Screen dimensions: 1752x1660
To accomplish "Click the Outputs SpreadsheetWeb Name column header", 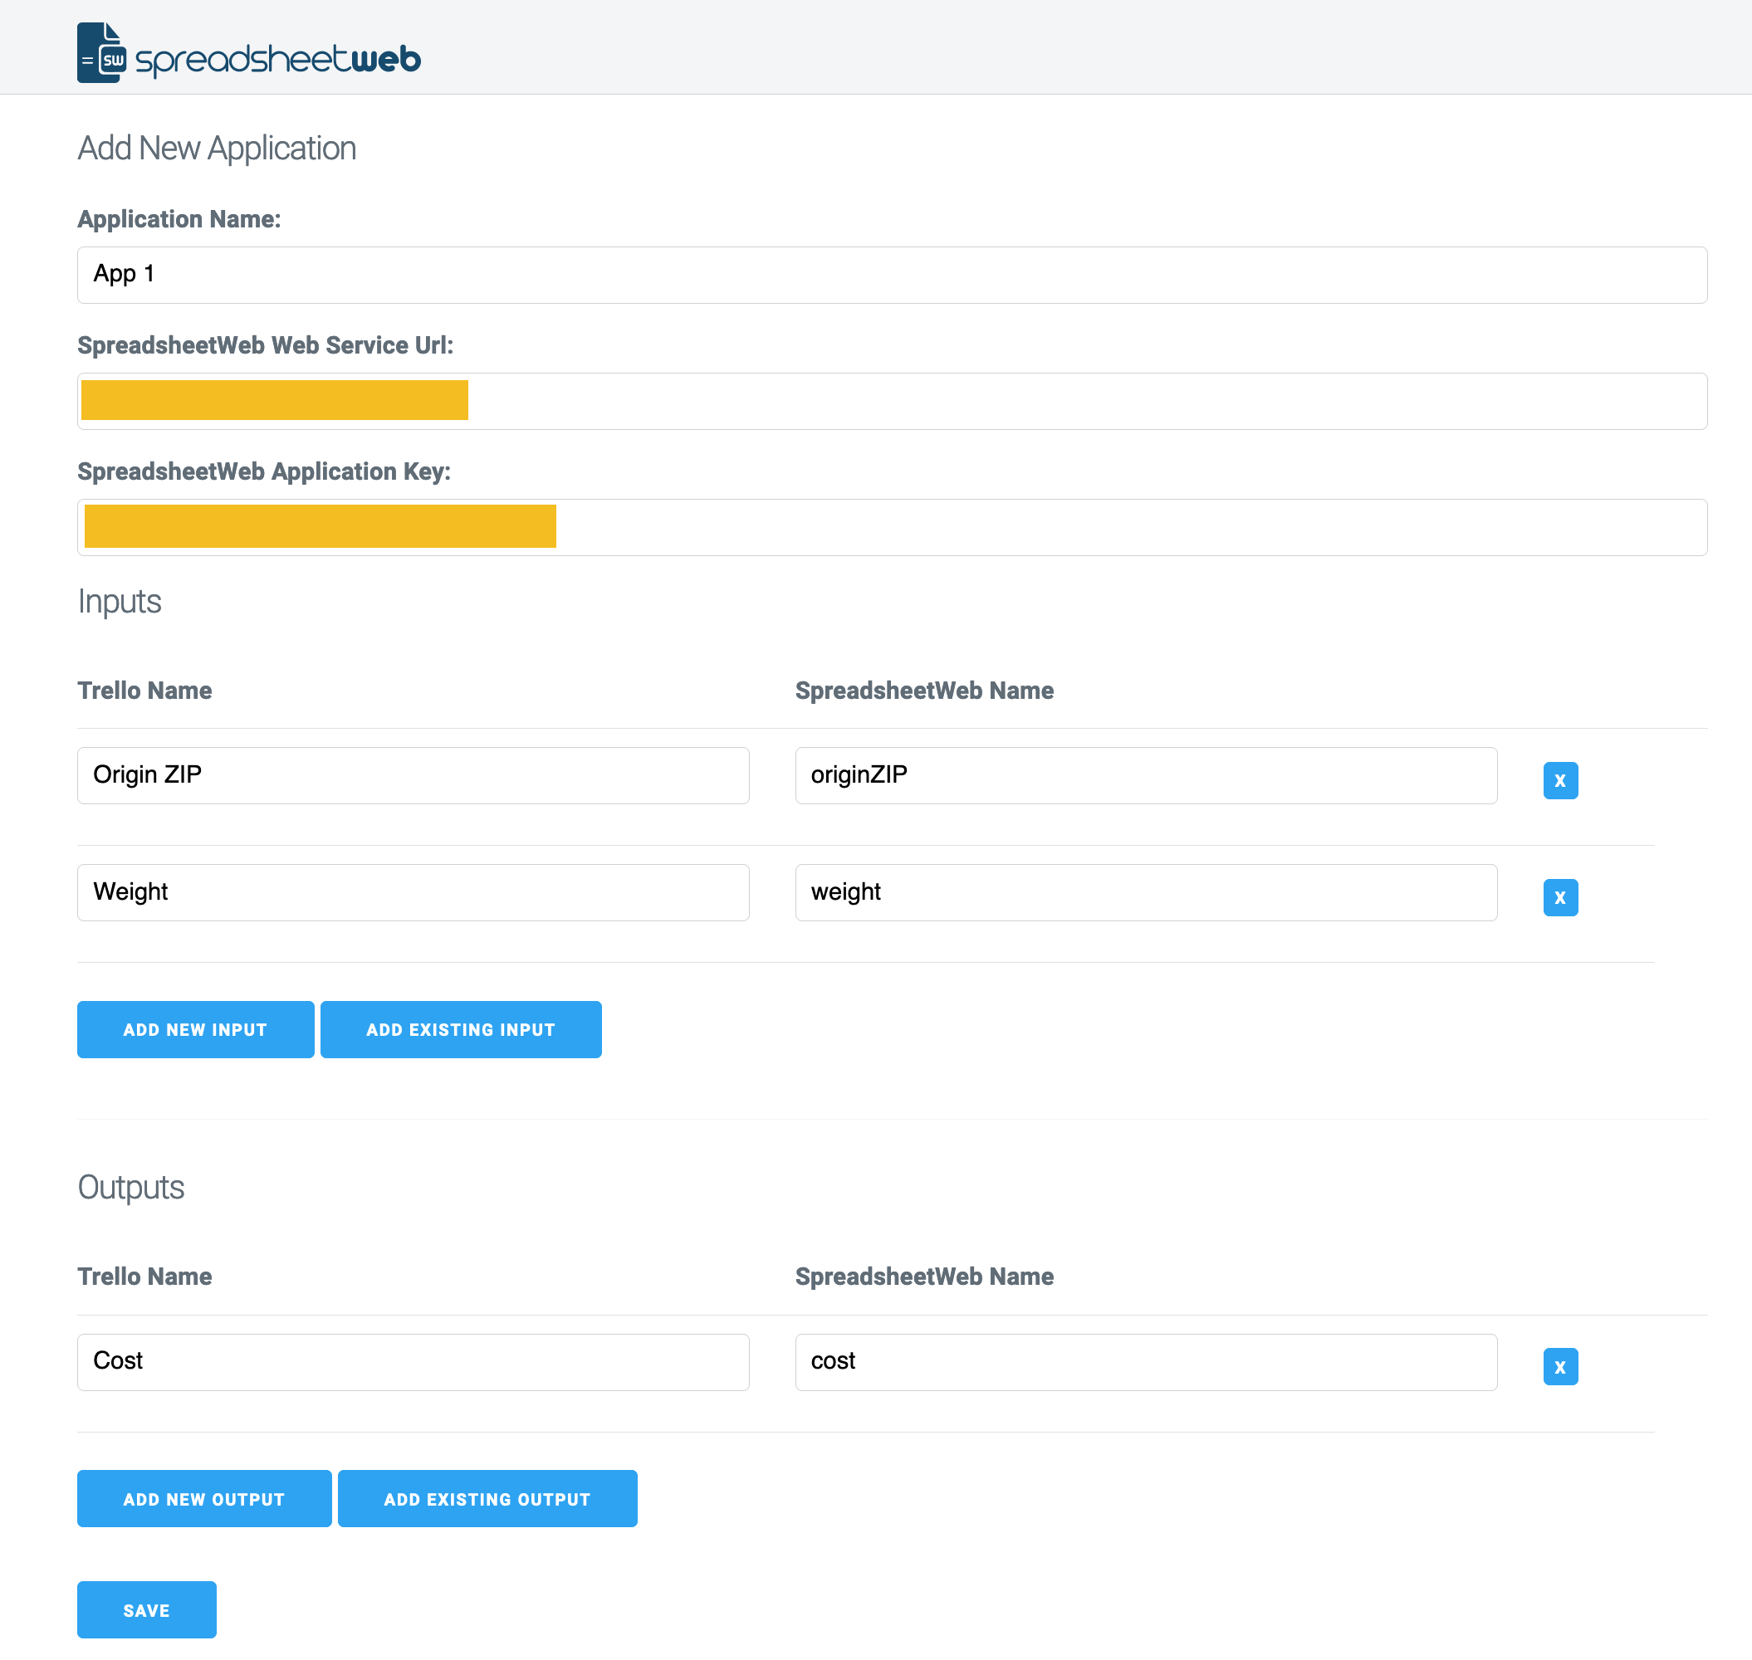I will pyautogui.click(x=924, y=1276).
